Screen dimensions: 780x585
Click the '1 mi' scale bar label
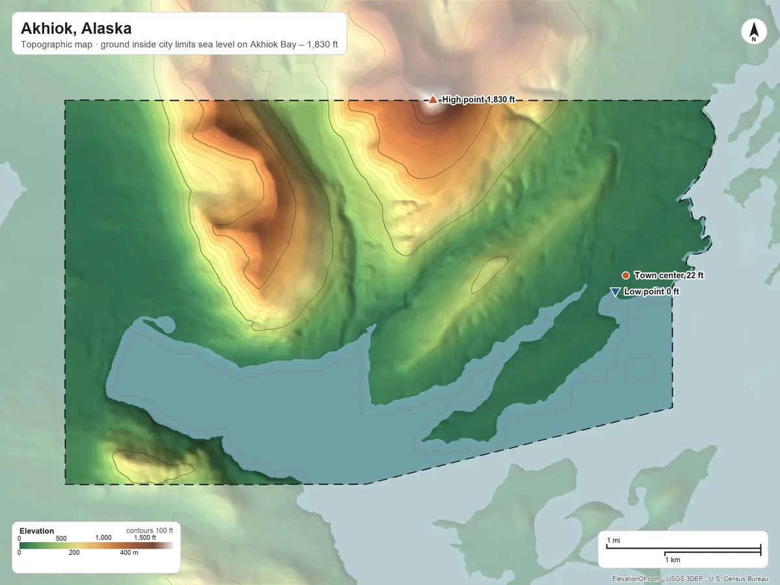613,541
